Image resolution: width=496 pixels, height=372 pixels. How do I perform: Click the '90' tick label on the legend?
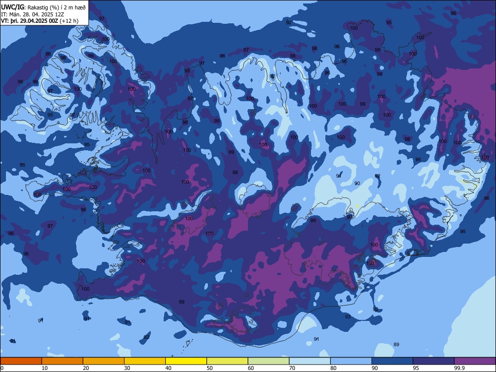click(x=374, y=368)
